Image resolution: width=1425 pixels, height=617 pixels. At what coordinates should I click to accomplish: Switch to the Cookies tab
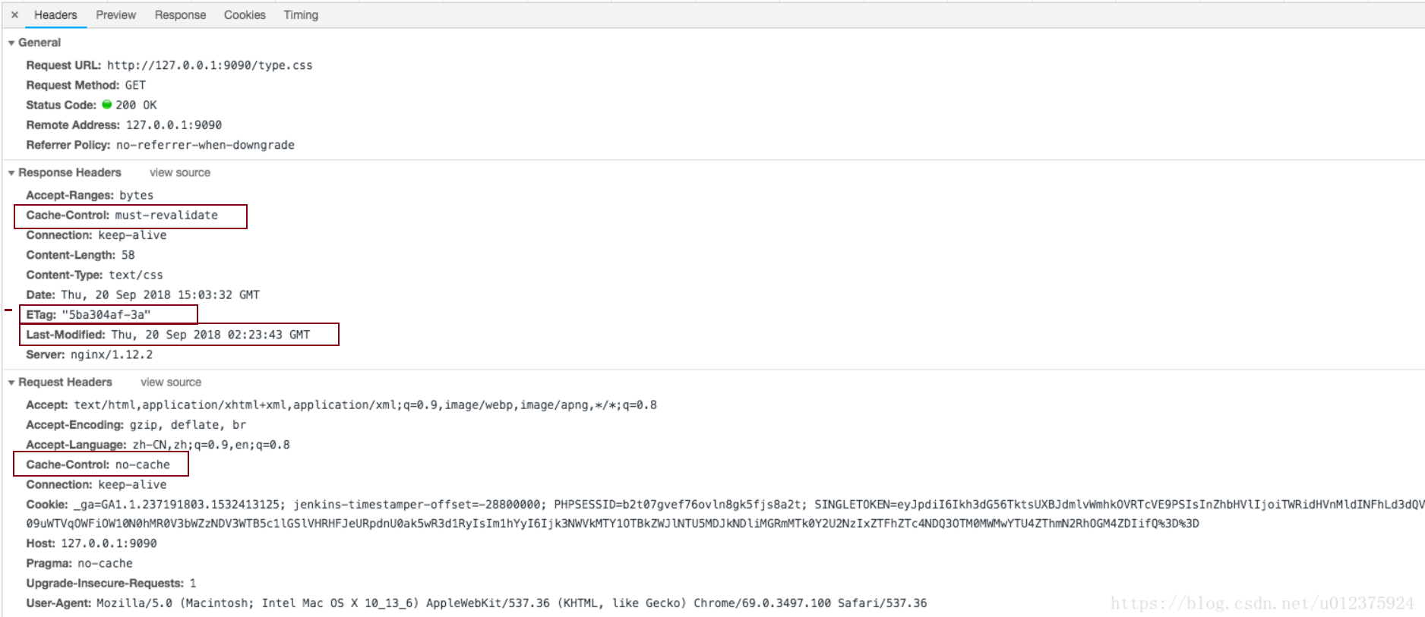(245, 15)
